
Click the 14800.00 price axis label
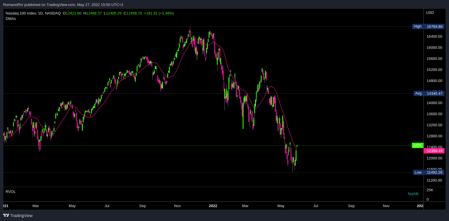434,81
